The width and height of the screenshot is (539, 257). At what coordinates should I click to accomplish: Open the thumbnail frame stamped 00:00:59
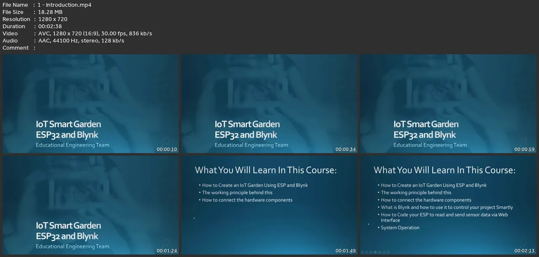(x=448, y=103)
